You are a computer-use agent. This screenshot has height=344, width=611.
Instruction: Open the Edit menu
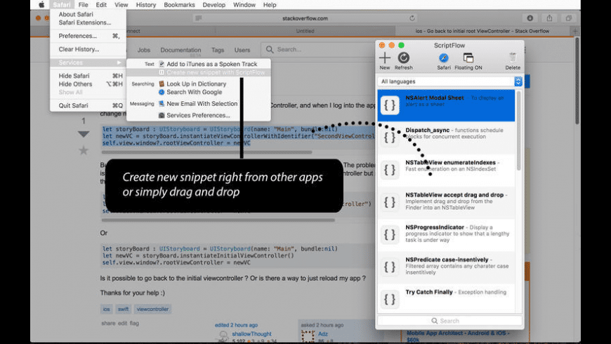coord(101,5)
